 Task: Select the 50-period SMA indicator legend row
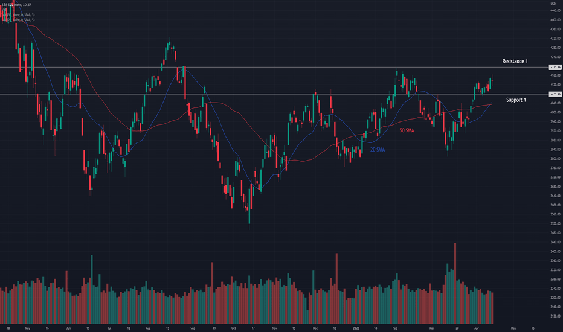18,14
